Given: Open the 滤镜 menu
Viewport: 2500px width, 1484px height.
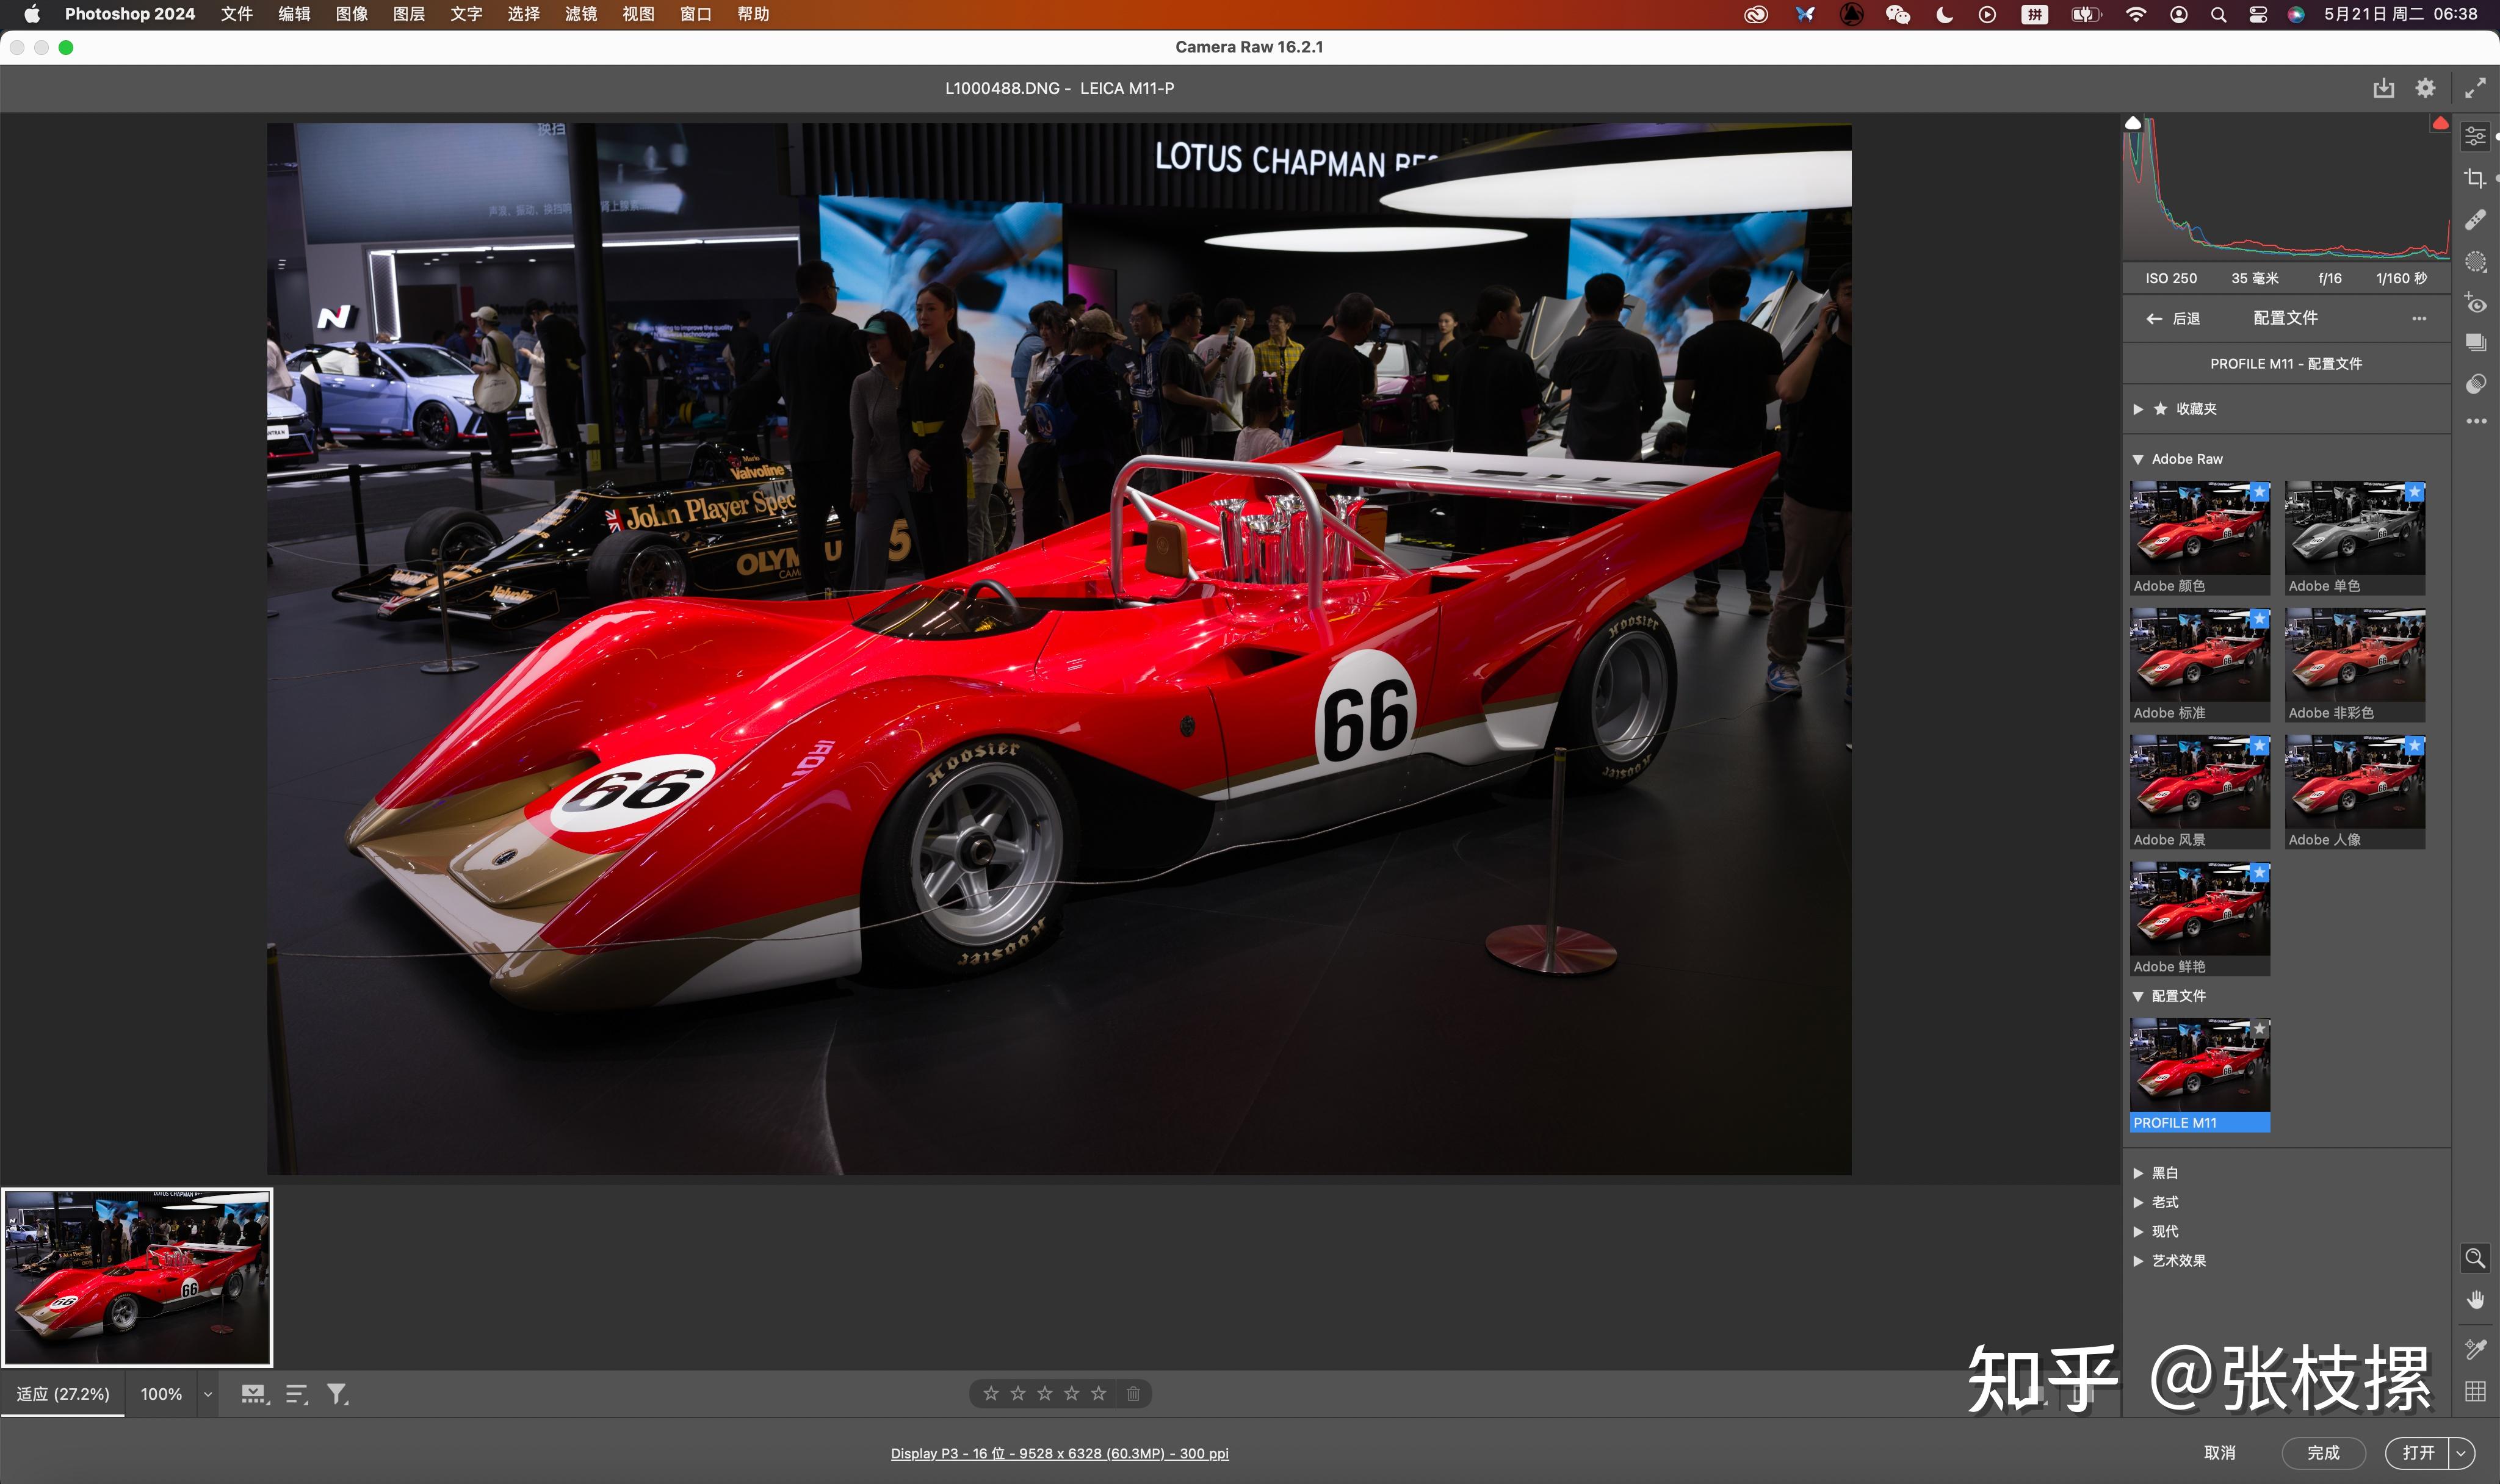Looking at the screenshot, I should (580, 14).
